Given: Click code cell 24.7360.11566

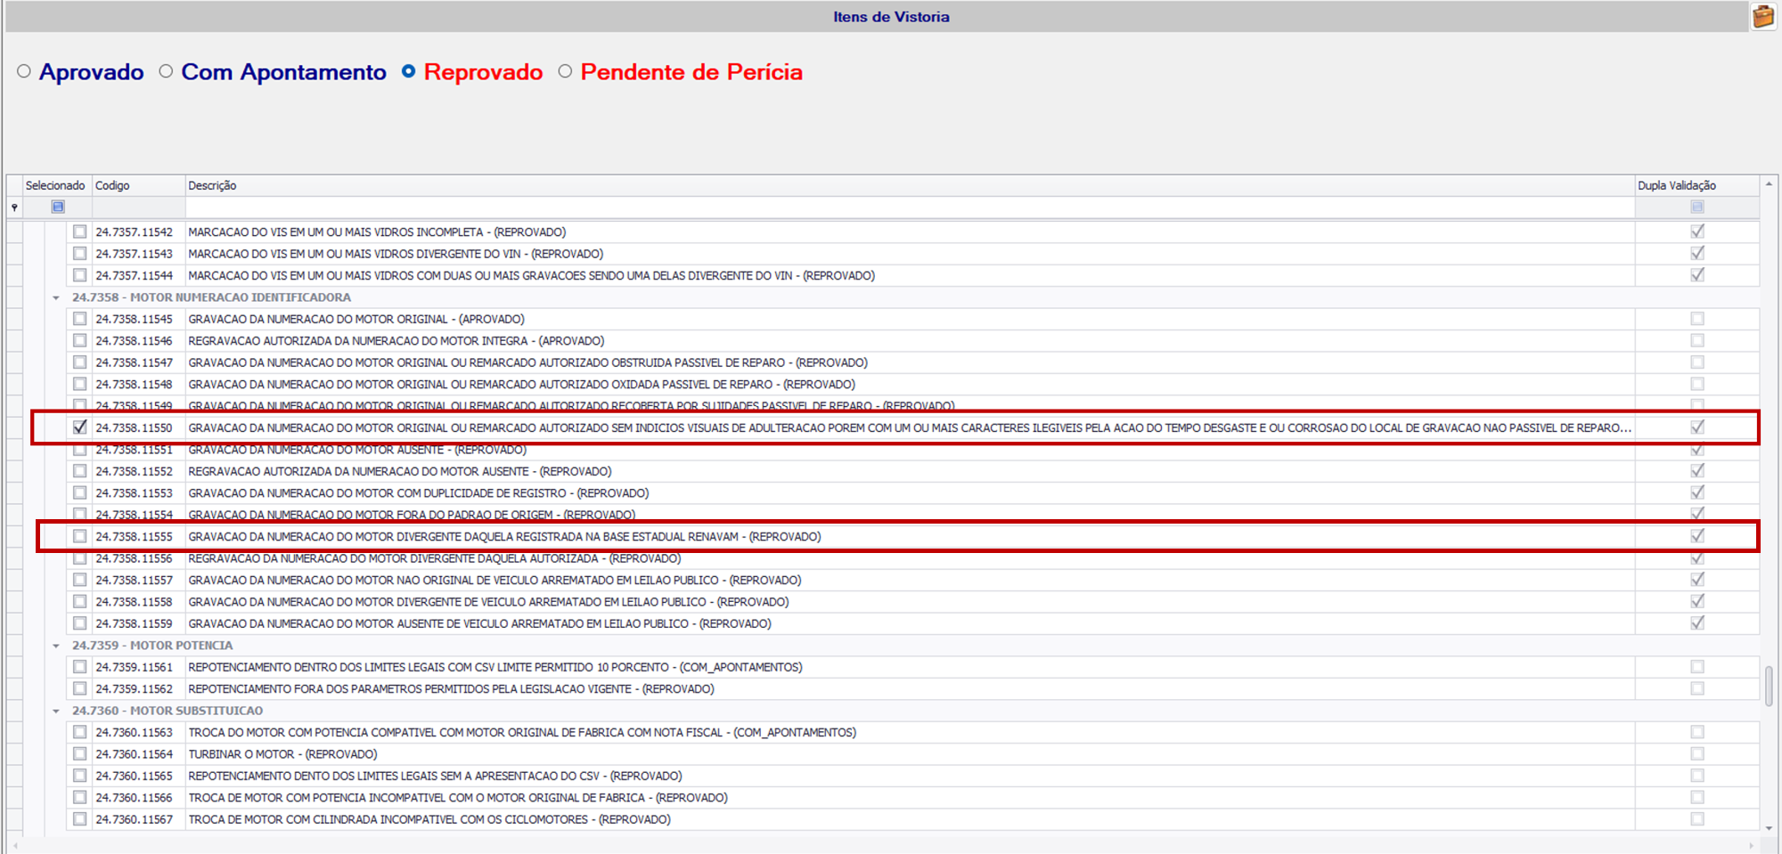Looking at the screenshot, I should (135, 798).
